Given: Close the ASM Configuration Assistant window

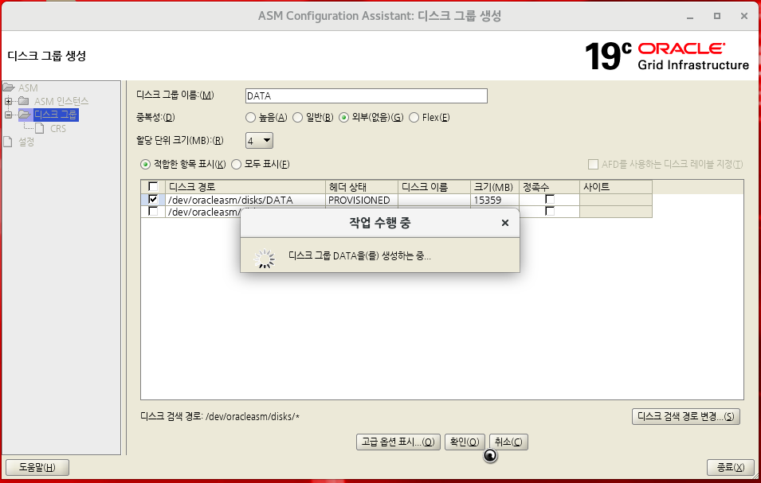Looking at the screenshot, I should pos(744,16).
